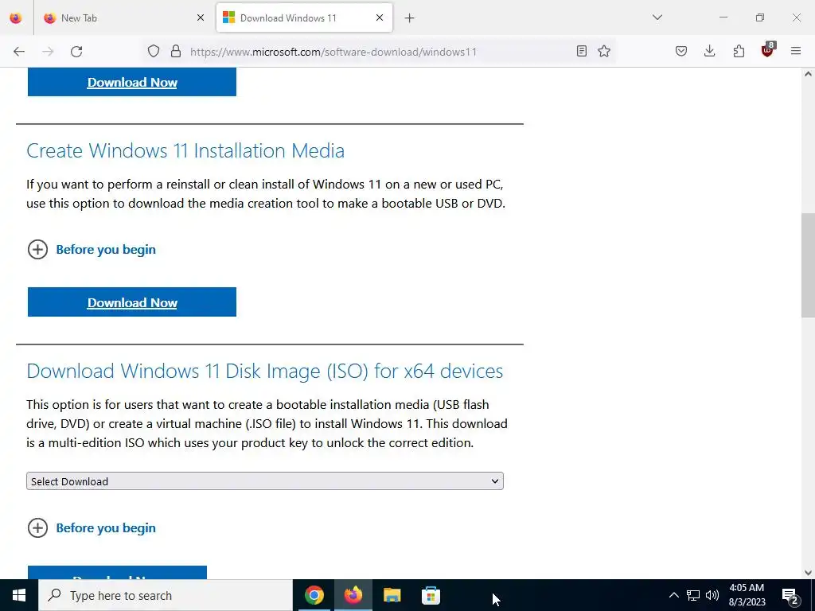Image resolution: width=815 pixels, height=611 pixels.
Task: Click the padlock site security icon
Action: click(176, 51)
